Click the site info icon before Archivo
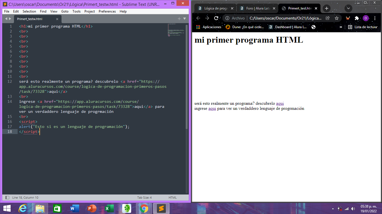This screenshot has height=214, width=382. point(227,18)
